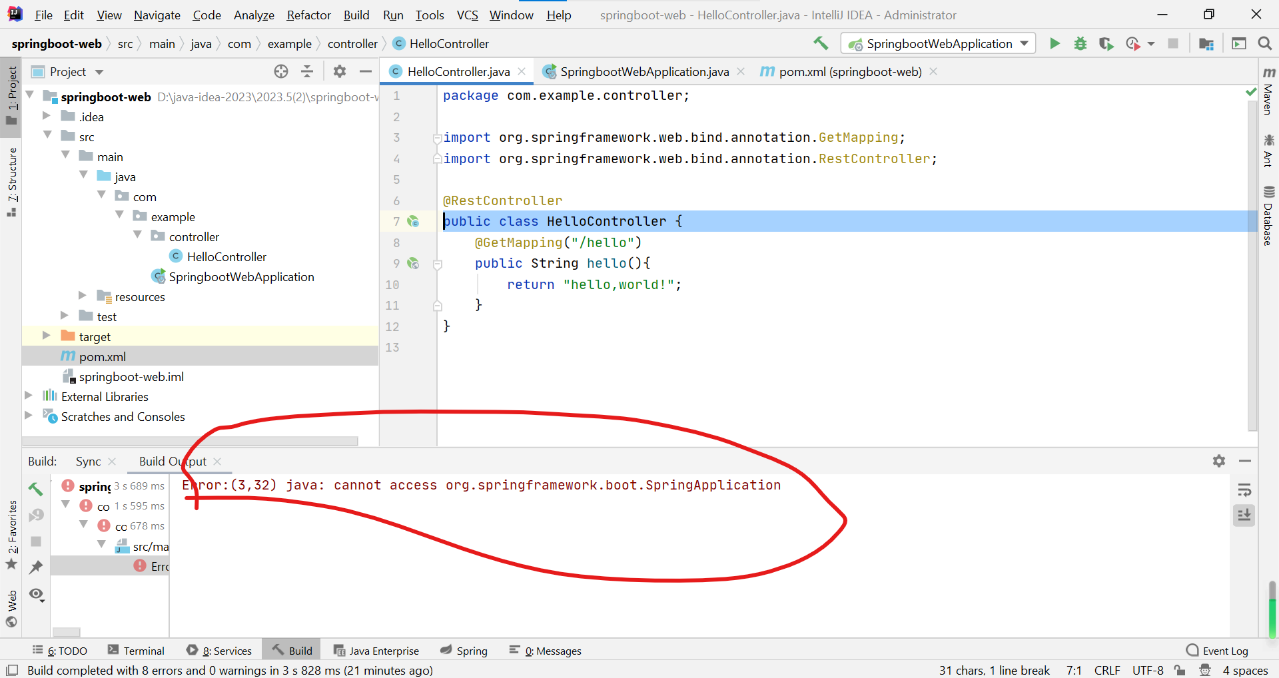
Task: Run with Coverage shield icon
Action: 1106,43
